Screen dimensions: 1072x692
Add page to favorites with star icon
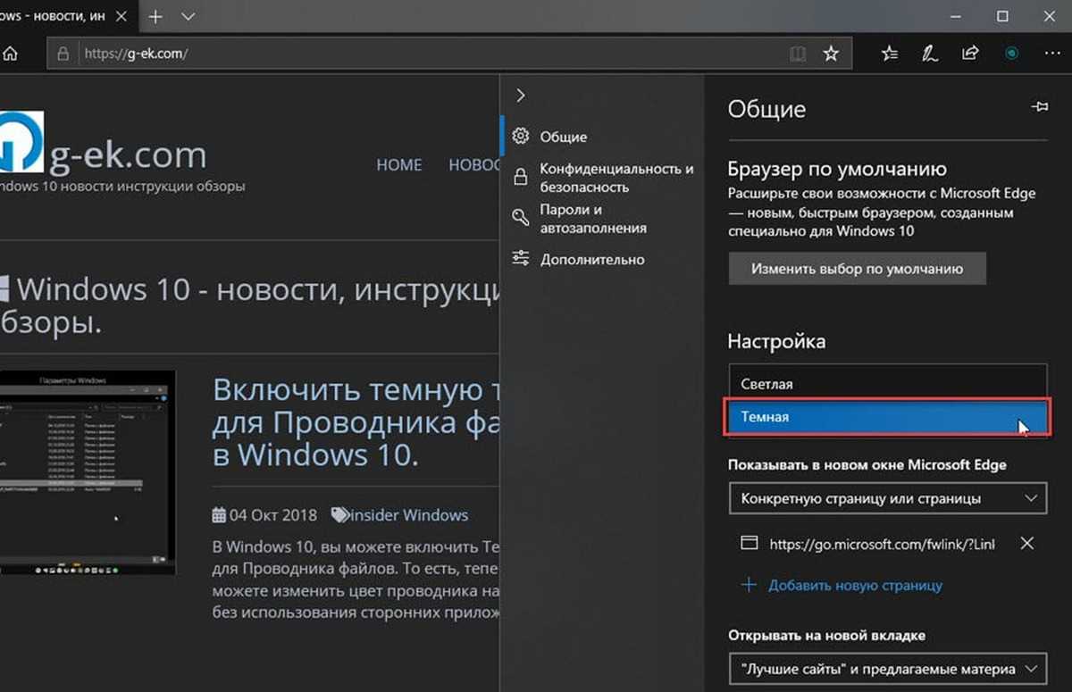point(831,54)
